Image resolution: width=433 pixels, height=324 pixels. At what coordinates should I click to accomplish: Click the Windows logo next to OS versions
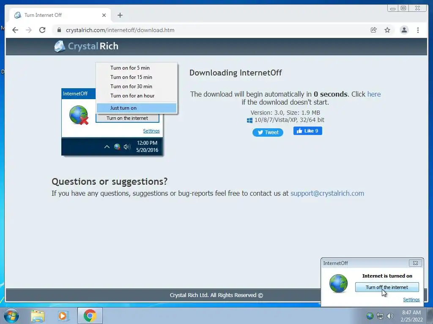(249, 120)
